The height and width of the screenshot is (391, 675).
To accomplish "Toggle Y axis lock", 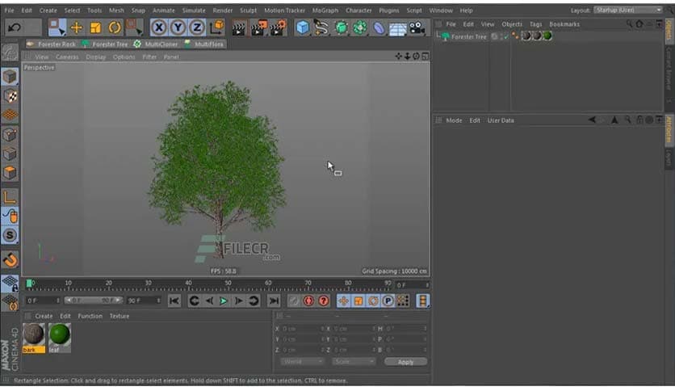I will tap(178, 27).
